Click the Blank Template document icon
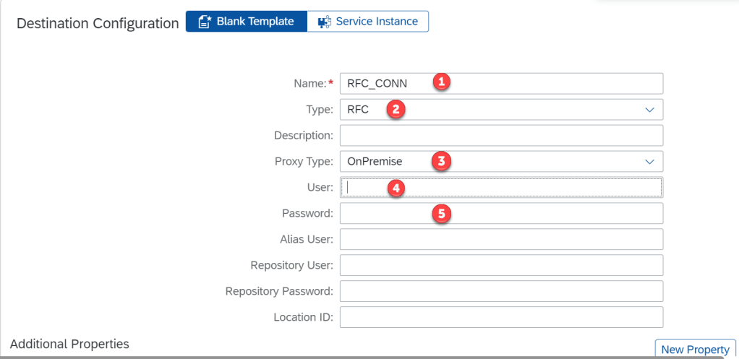 [204, 22]
